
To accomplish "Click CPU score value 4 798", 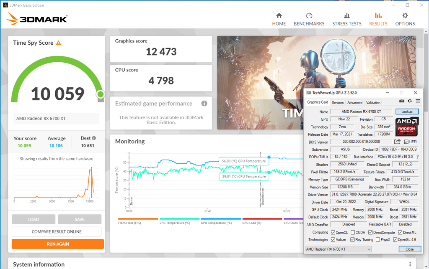I will click(x=161, y=81).
